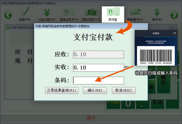Click the green 确定 keypad button behind the dialog

pos(164,80)
